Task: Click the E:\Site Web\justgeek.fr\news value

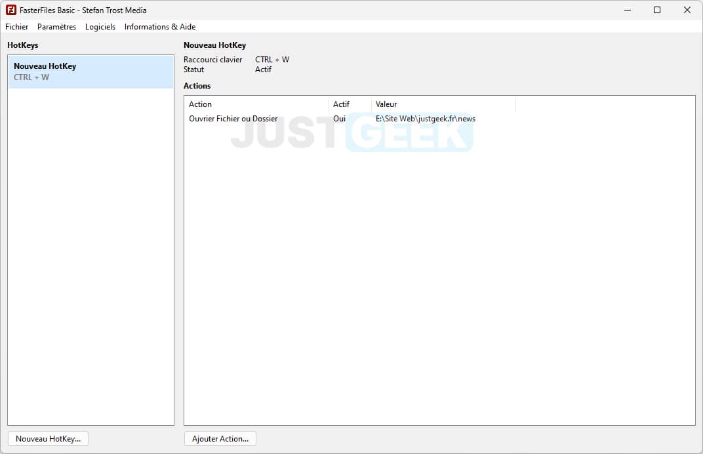Action: pyautogui.click(x=426, y=119)
